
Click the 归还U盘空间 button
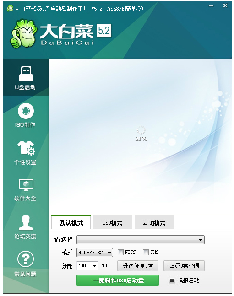(184, 266)
